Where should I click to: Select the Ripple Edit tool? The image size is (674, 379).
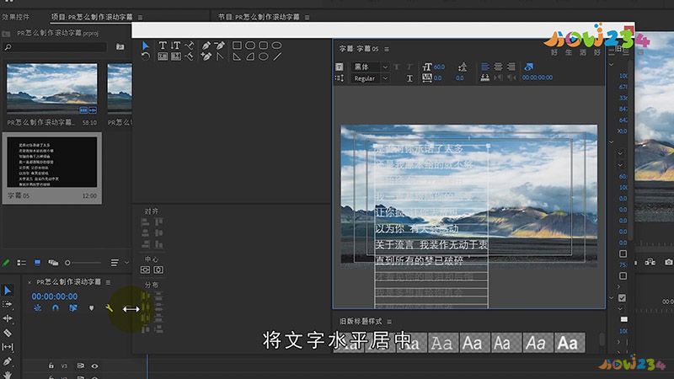8,318
